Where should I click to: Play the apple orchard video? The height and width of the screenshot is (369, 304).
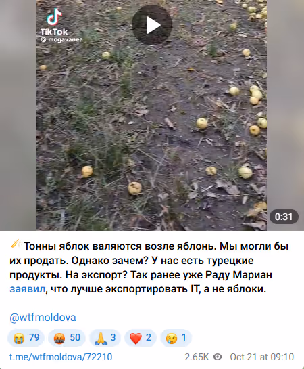tap(151, 24)
